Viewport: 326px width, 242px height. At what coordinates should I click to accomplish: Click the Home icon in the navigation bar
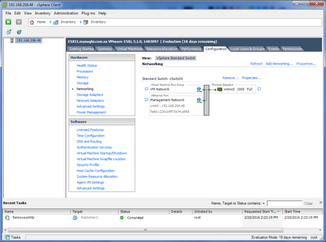(x=32, y=22)
